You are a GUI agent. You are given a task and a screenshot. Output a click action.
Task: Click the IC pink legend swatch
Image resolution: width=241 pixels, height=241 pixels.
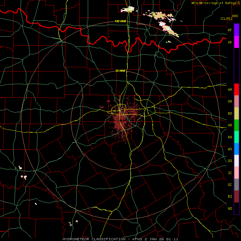point(236,173)
